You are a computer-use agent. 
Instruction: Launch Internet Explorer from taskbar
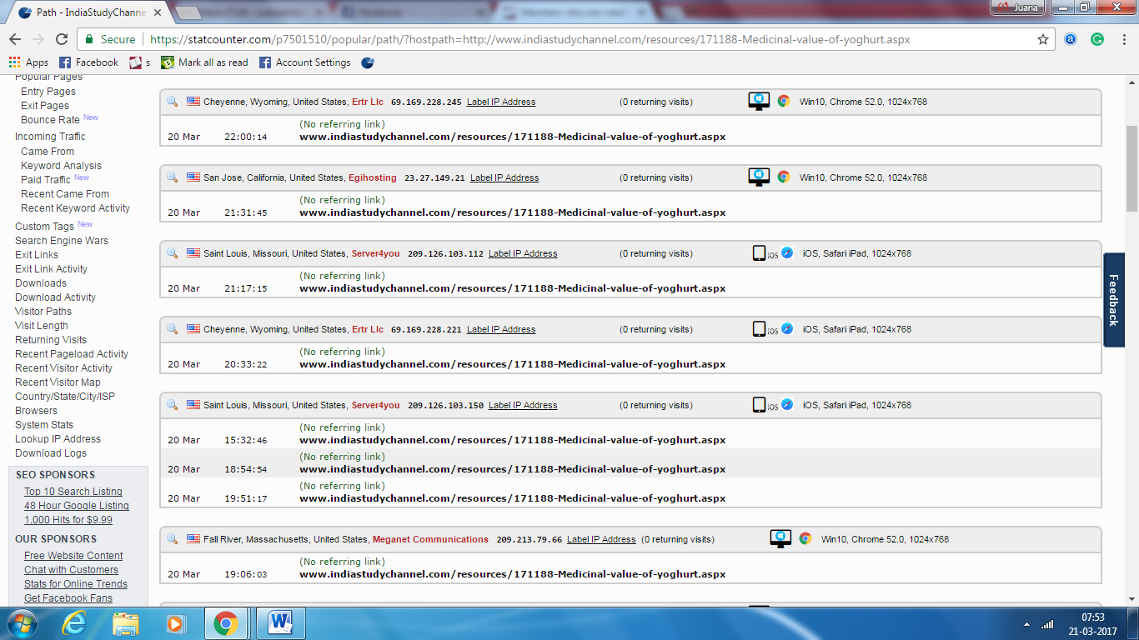click(x=74, y=623)
